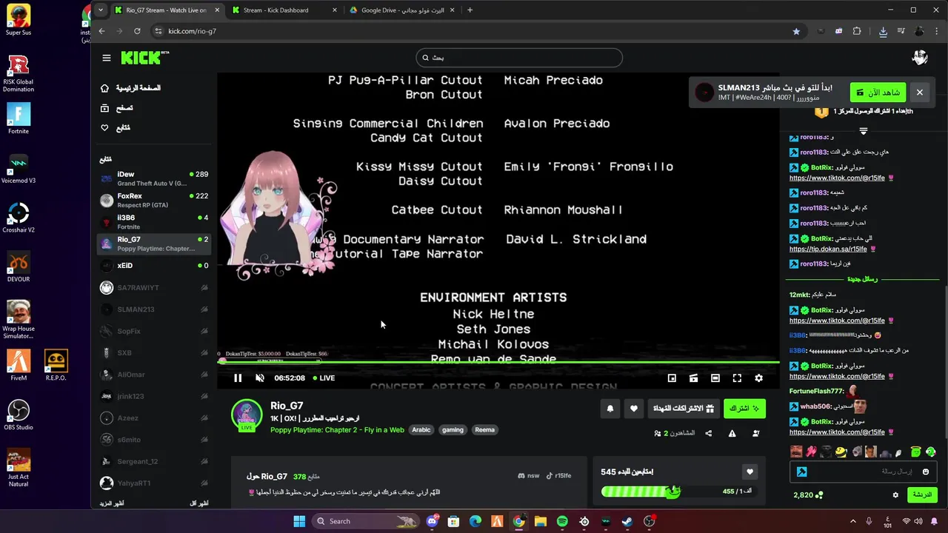This screenshot has height=533, width=948.
Task: Open OBS Studio desktop shortcut
Action: pyautogui.click(x=19, y=415)
